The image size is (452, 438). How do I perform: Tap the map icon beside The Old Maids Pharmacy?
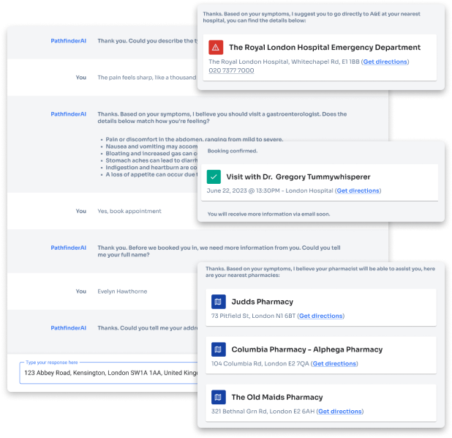[218, 397]
